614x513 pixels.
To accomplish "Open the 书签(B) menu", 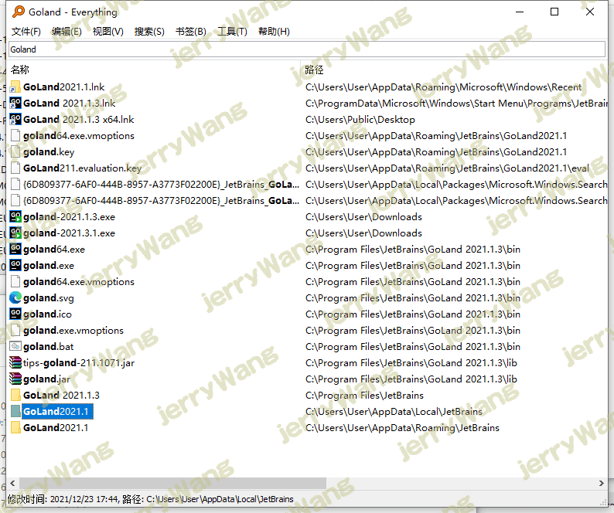I will pos(190,32).
